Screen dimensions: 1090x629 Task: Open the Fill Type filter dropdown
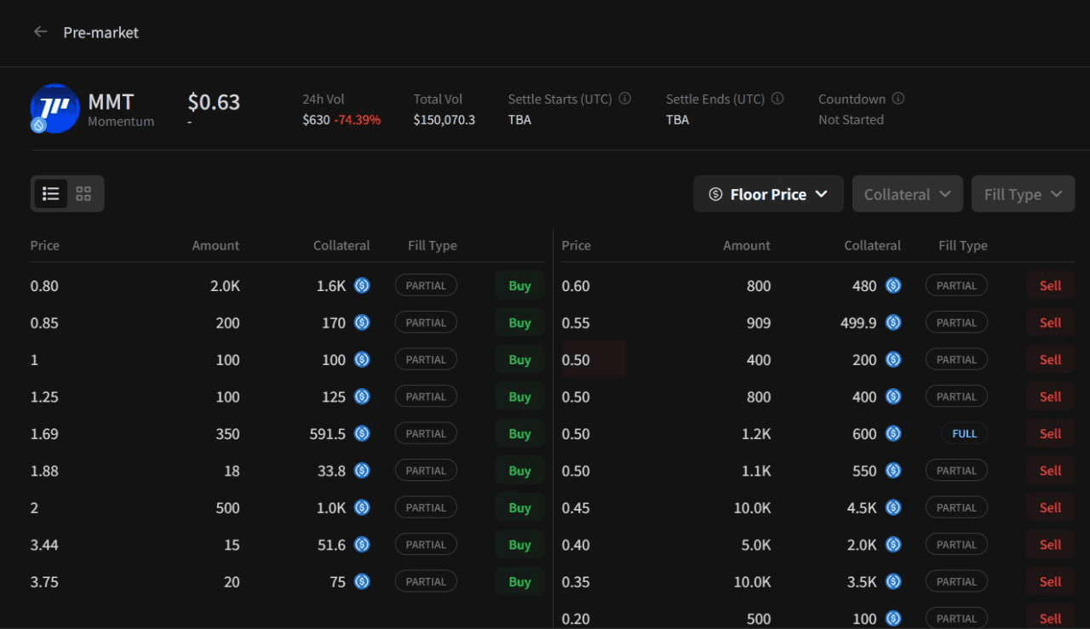1023,194
